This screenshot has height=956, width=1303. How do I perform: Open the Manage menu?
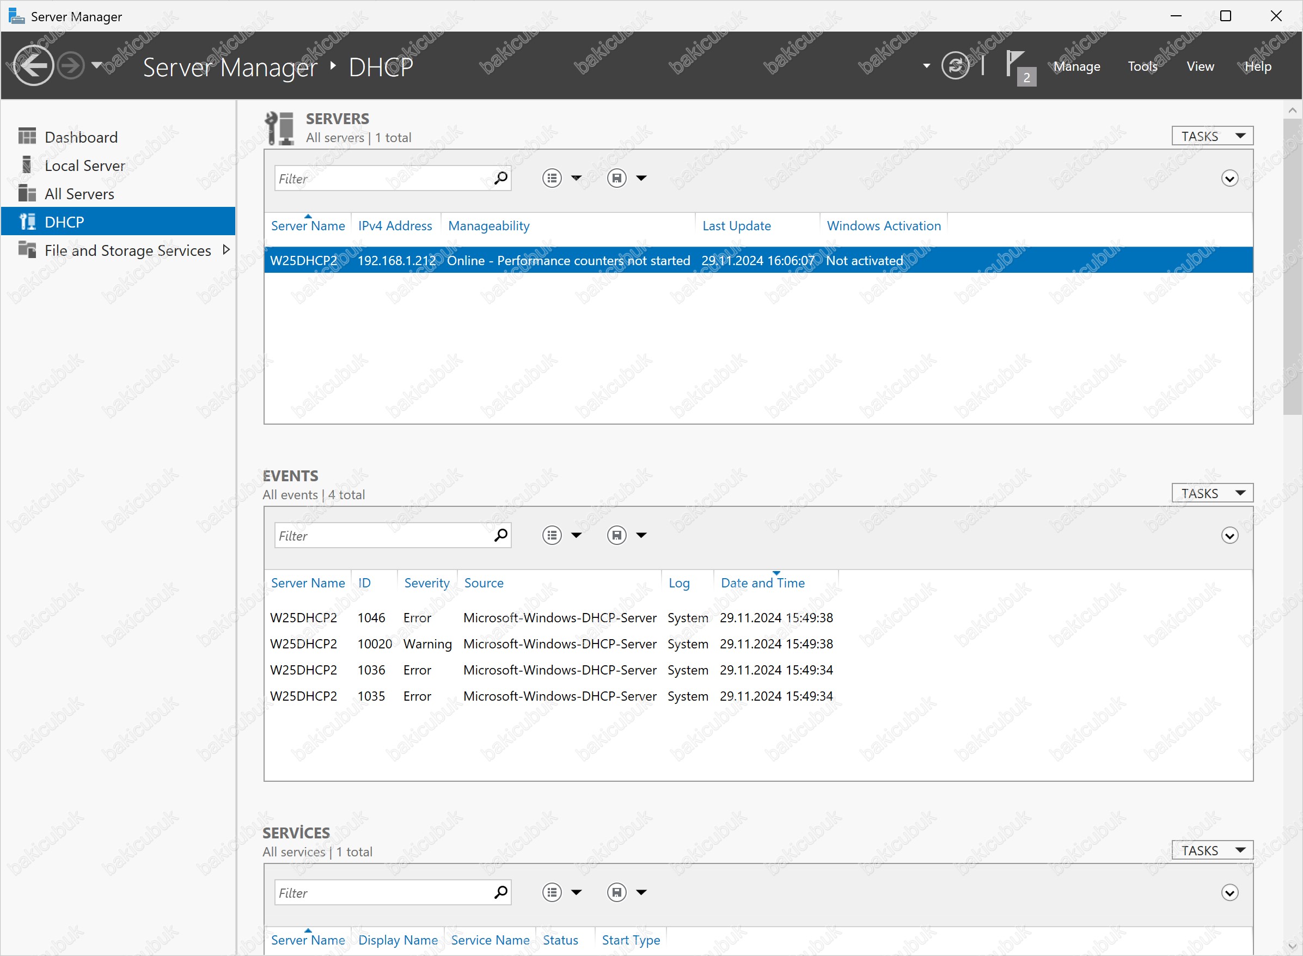pos(1076,66)
